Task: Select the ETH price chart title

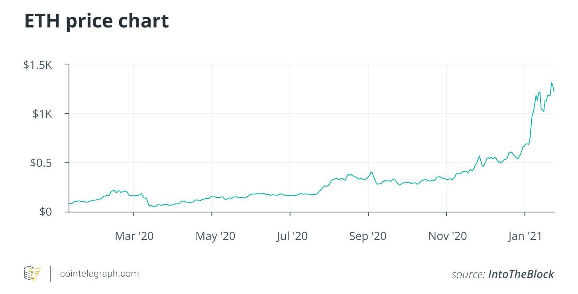Action: 96,21
